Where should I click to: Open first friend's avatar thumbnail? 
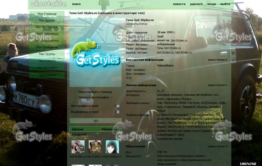[x=78, y=147]
